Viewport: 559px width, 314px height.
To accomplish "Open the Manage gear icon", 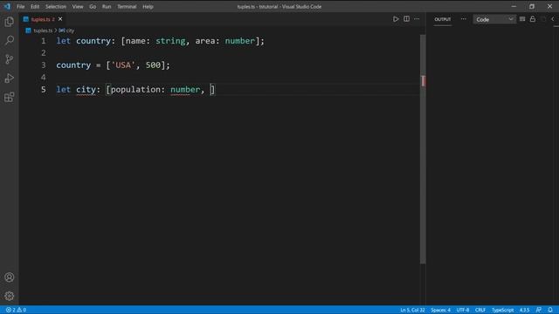I will 10,296.
